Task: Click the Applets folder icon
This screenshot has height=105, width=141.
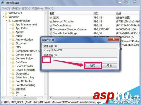Action: pos(13,32)
